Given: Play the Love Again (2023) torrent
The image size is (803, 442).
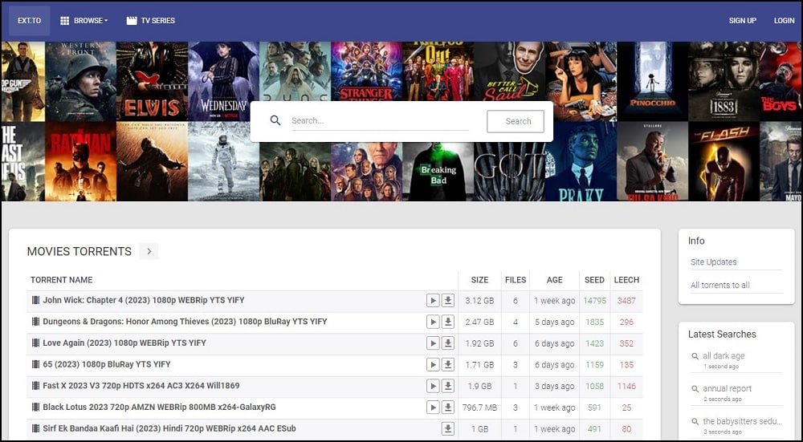Looking at the screenshot, I should coord(433,343).
